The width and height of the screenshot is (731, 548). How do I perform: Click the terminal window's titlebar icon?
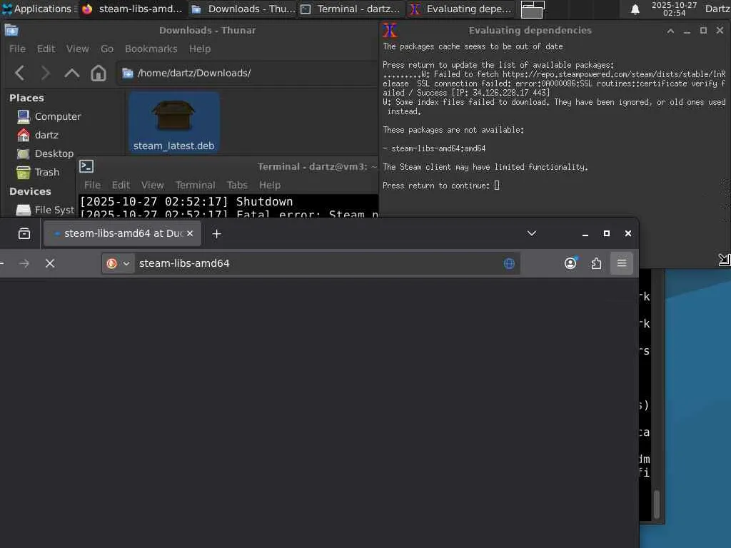coord(86,166)
